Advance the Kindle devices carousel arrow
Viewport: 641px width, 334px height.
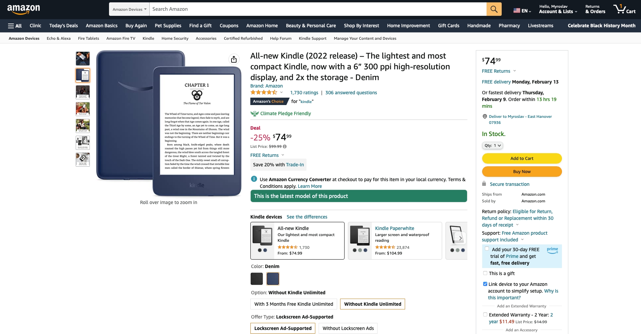pyautogui.click(x=460, y=238)
